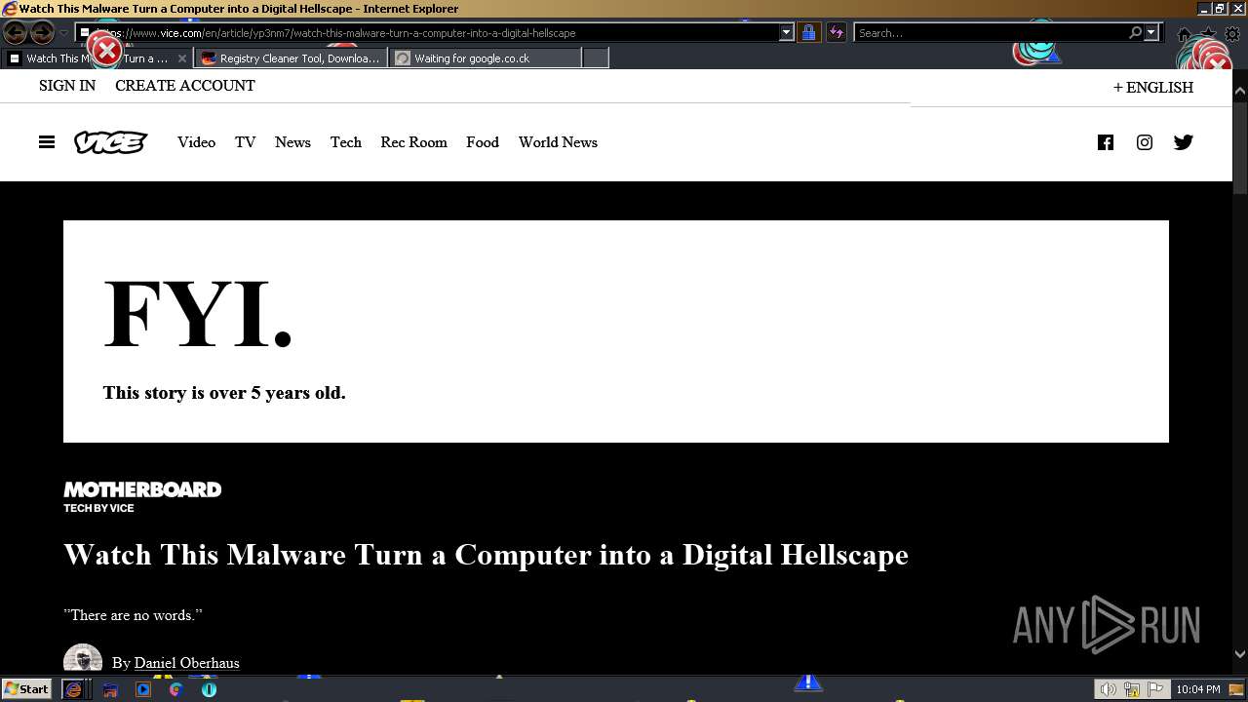The image size is (1248, 702).
Task: Close the 'Watch This Malware' tab
Action: [182, 58]
